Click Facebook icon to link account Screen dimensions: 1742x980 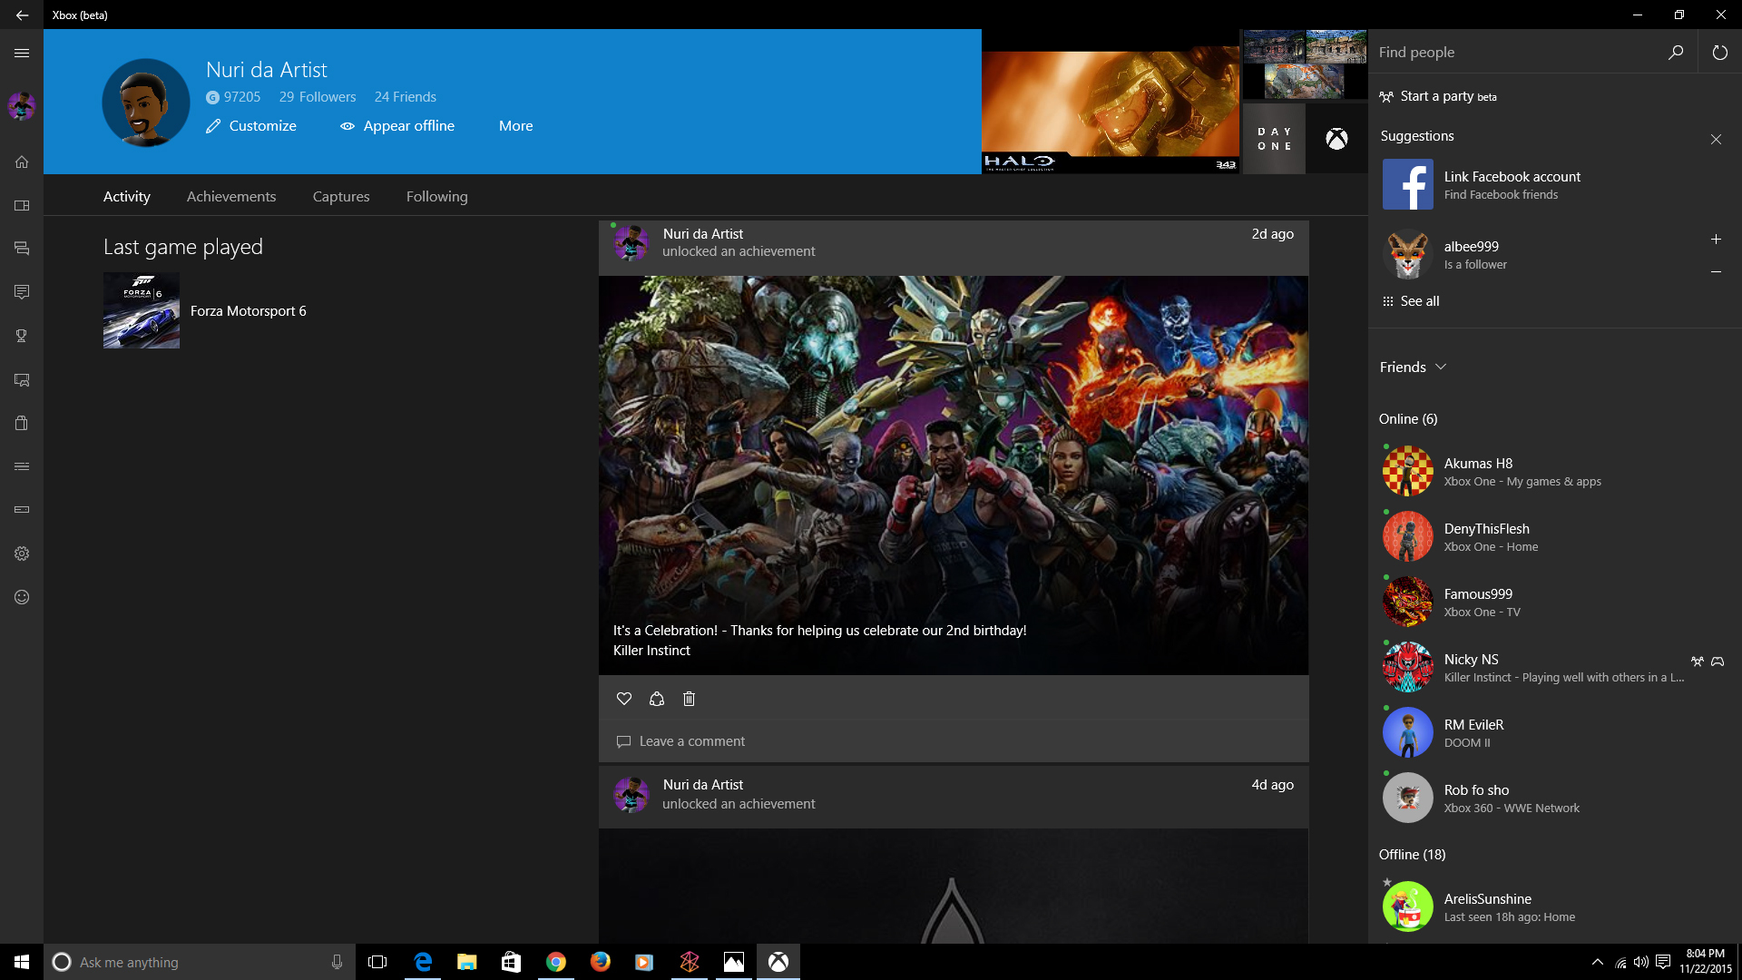1408,185
